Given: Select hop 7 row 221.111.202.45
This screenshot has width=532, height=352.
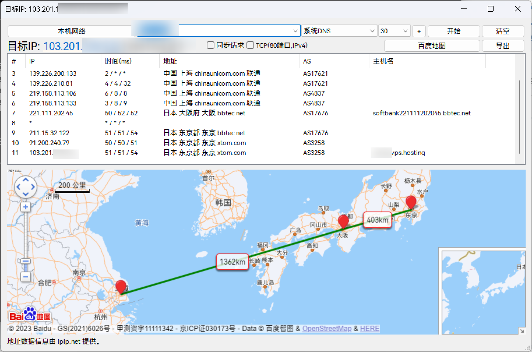Looking at the screenshot, I should tap(51, 113).
